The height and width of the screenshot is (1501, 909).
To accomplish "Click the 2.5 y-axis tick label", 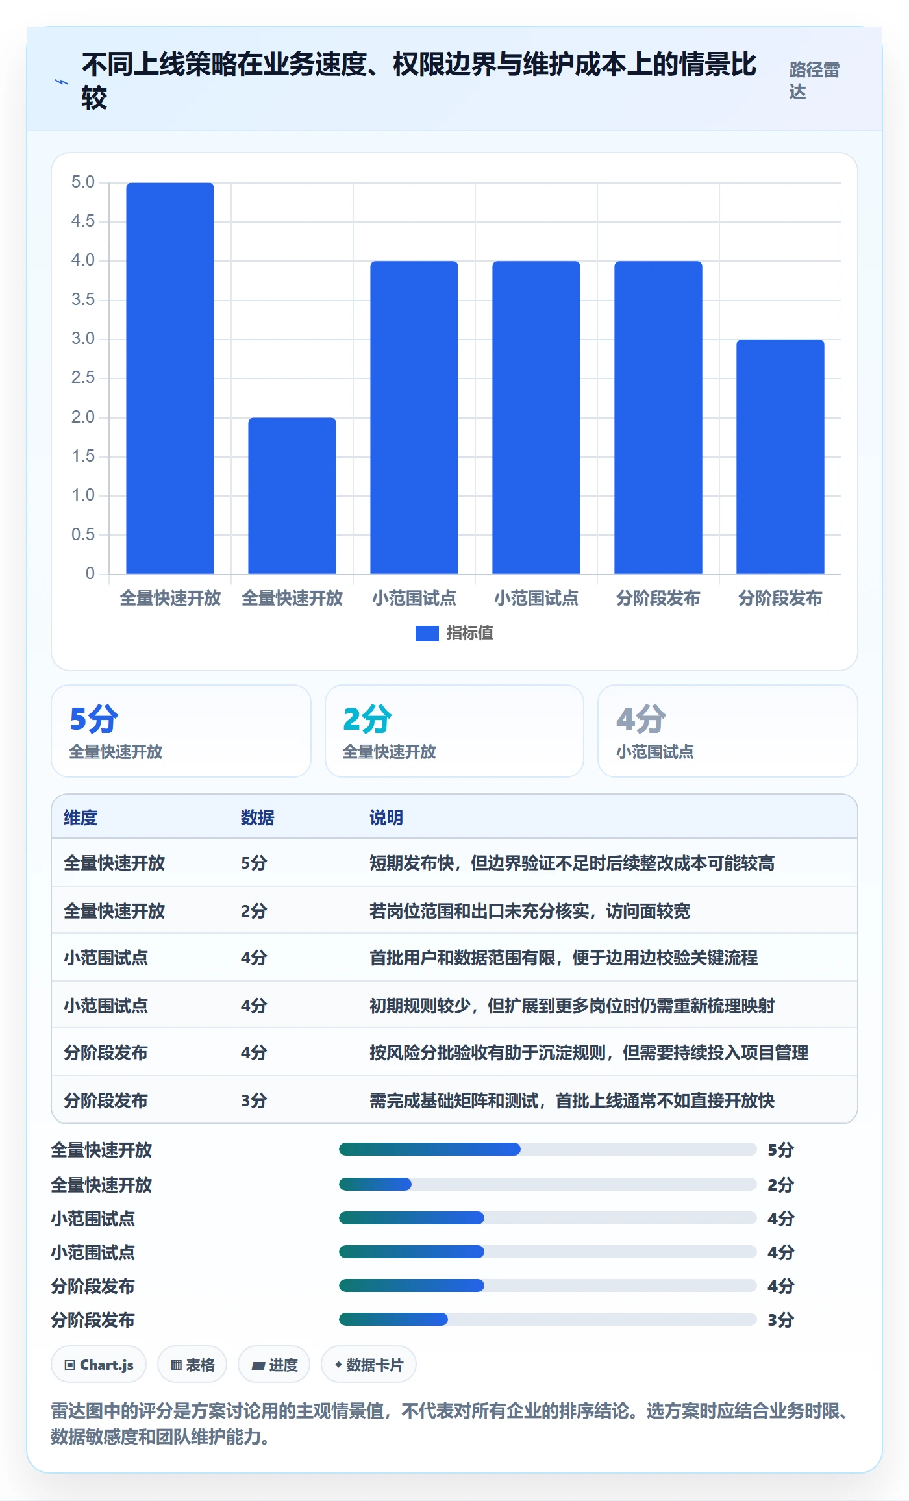I will (x=83, y=377).
